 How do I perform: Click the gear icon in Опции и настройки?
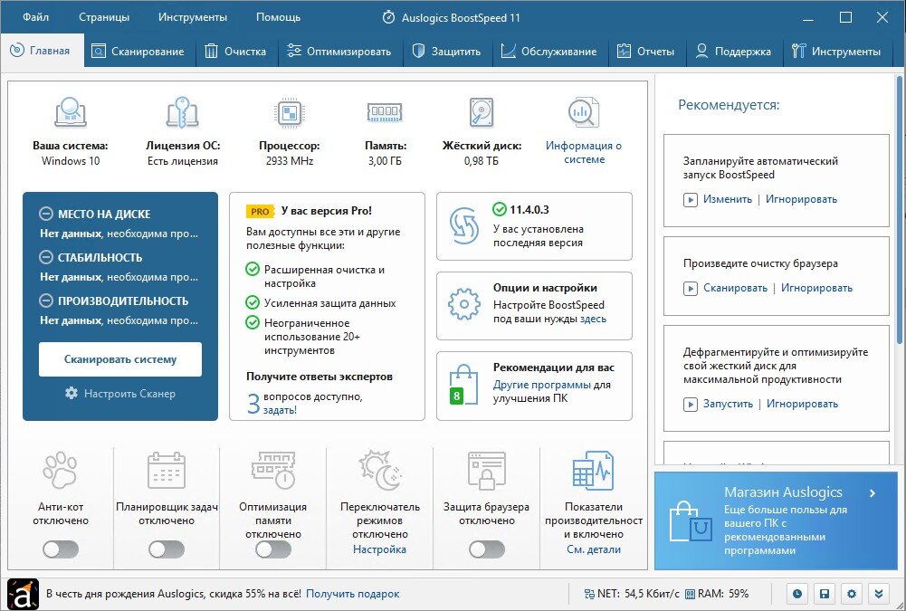point(464,304)
